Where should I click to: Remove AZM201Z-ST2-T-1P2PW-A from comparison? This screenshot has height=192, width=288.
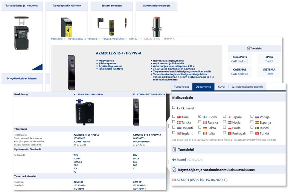pyautogui.click(x=134, y=95)
